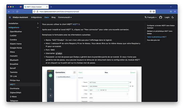Expand the Installation sidebar section

tap(38, 24)
